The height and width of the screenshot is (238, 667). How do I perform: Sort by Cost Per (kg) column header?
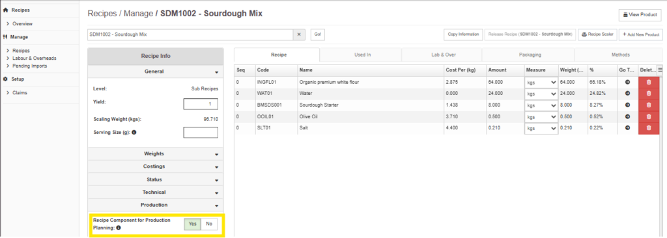point(464,70)
